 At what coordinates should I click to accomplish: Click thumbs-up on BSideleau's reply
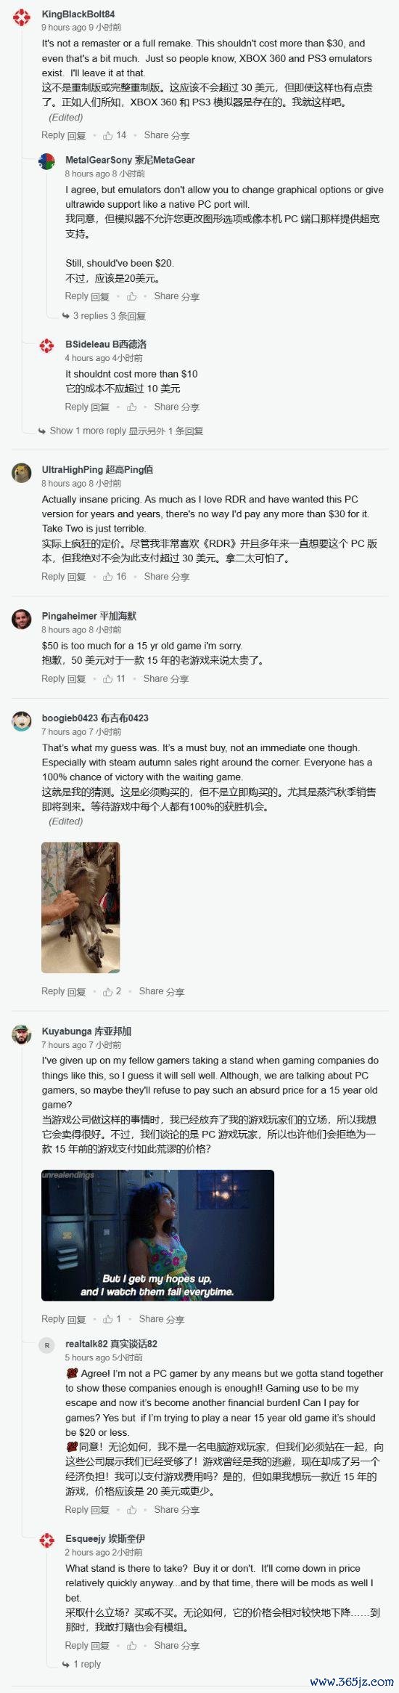[x=132, y=407]
